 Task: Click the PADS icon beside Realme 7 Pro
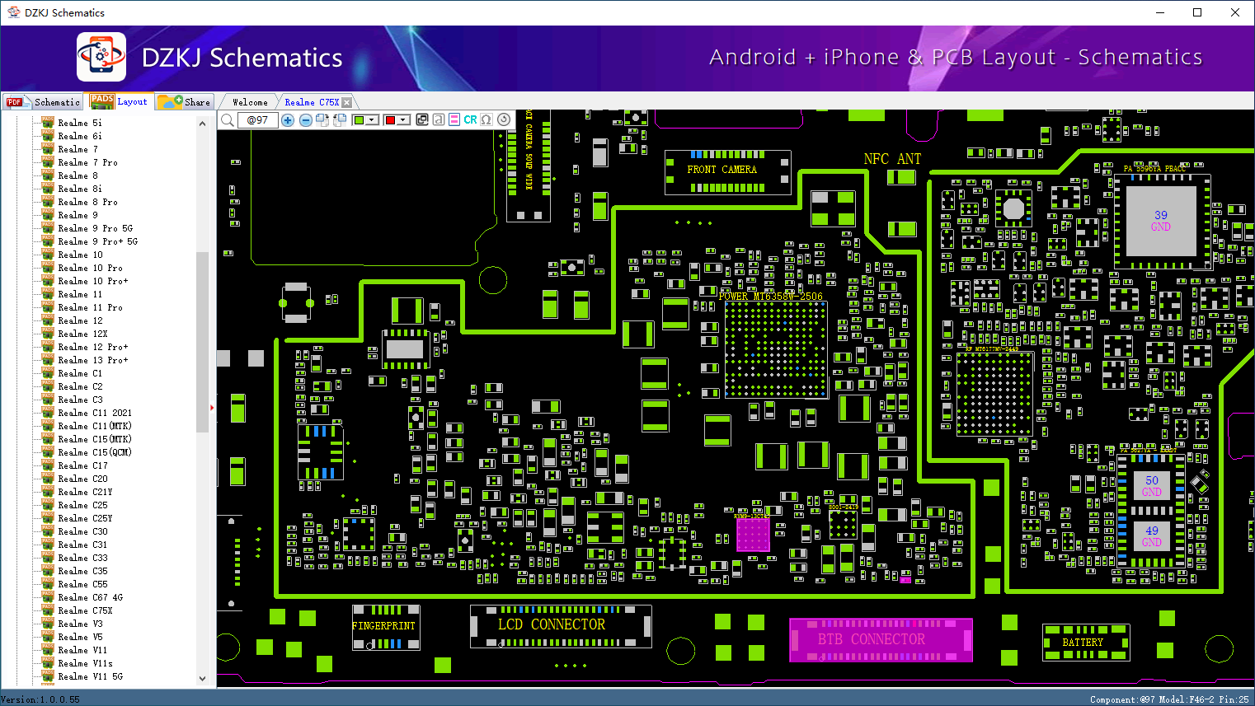pos(48,162)
